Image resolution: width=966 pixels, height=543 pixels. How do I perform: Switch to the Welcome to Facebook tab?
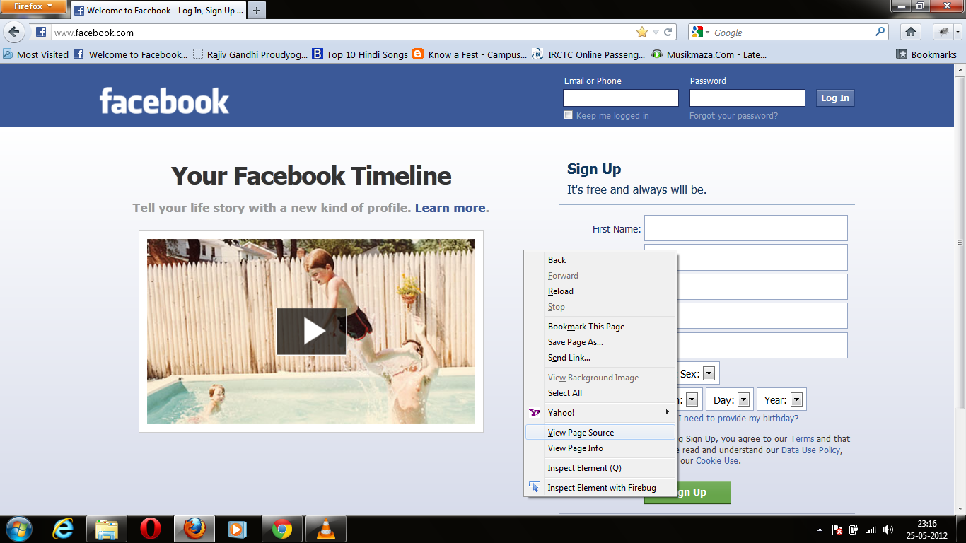(158, 11)
